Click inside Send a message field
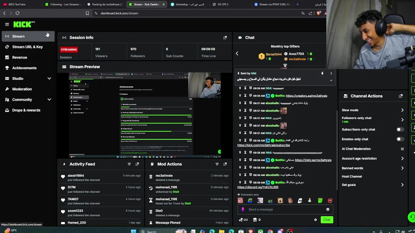 (x=285, y=209)
